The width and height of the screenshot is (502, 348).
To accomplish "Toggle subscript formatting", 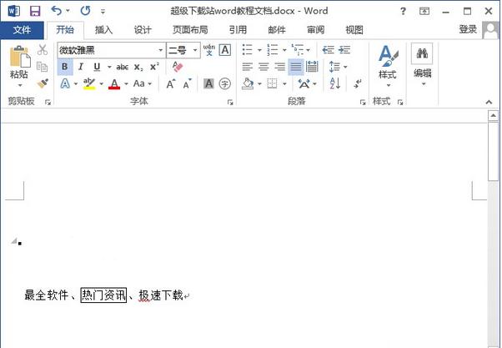I will point(138,68).
